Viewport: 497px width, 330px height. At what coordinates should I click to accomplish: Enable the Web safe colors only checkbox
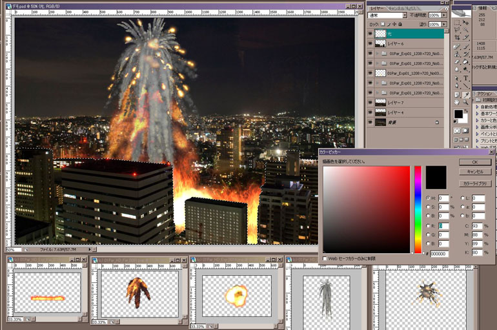point(325,258)
